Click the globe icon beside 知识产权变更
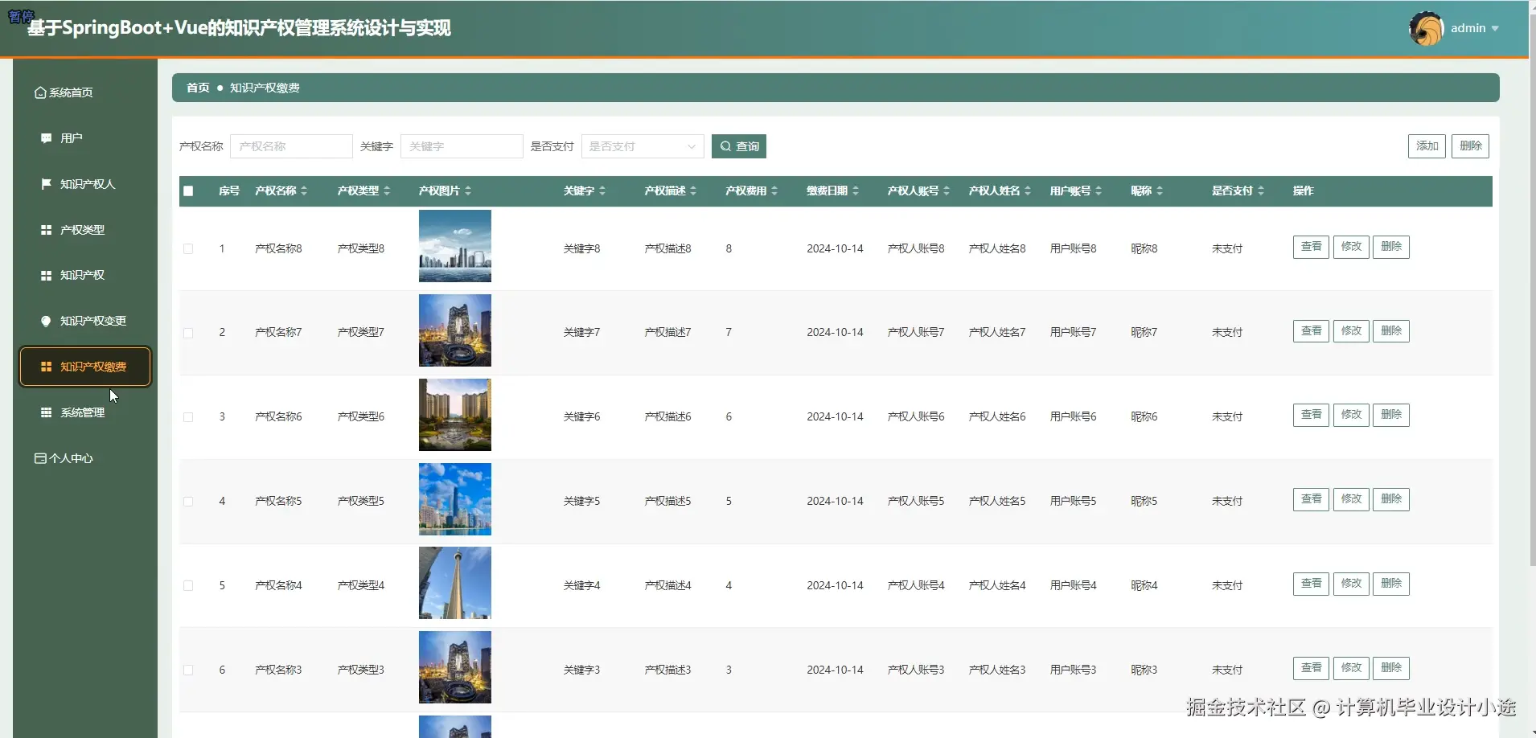Image resolution: width=1536 pixels, height=738 pixels. [x=46, y=320]
